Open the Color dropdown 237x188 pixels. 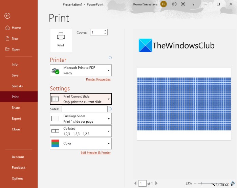[81, 143]
